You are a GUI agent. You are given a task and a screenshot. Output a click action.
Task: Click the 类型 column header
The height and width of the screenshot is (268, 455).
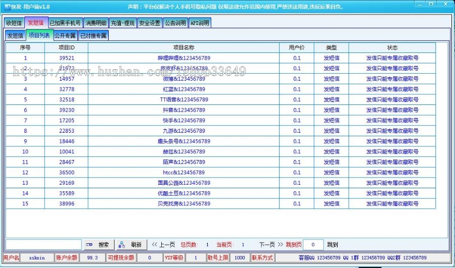331,47
